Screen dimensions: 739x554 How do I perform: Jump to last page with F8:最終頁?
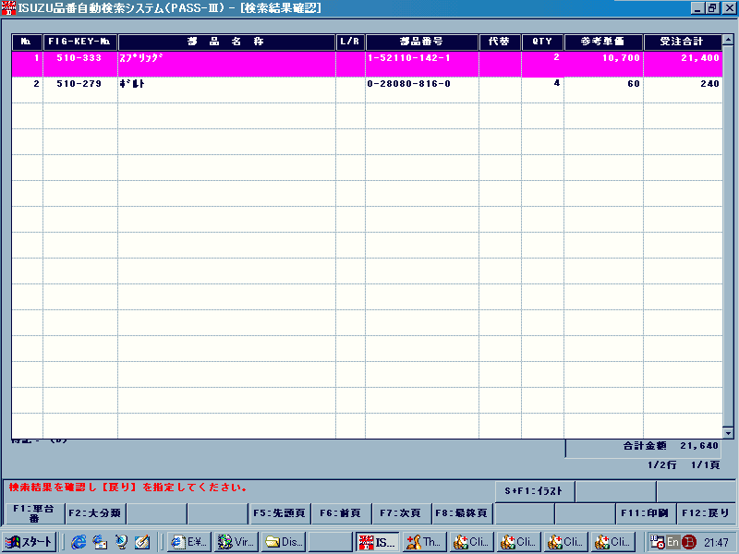pos(462,513)
